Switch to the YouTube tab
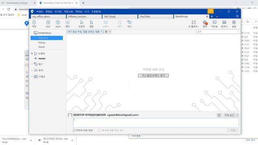 [x=156, y=17]
